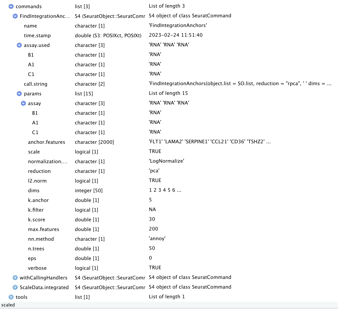Viewport: 338px width, 309px height.
Task: Open the disclosure triangle beside assay.used
Action: pos(19,45)
